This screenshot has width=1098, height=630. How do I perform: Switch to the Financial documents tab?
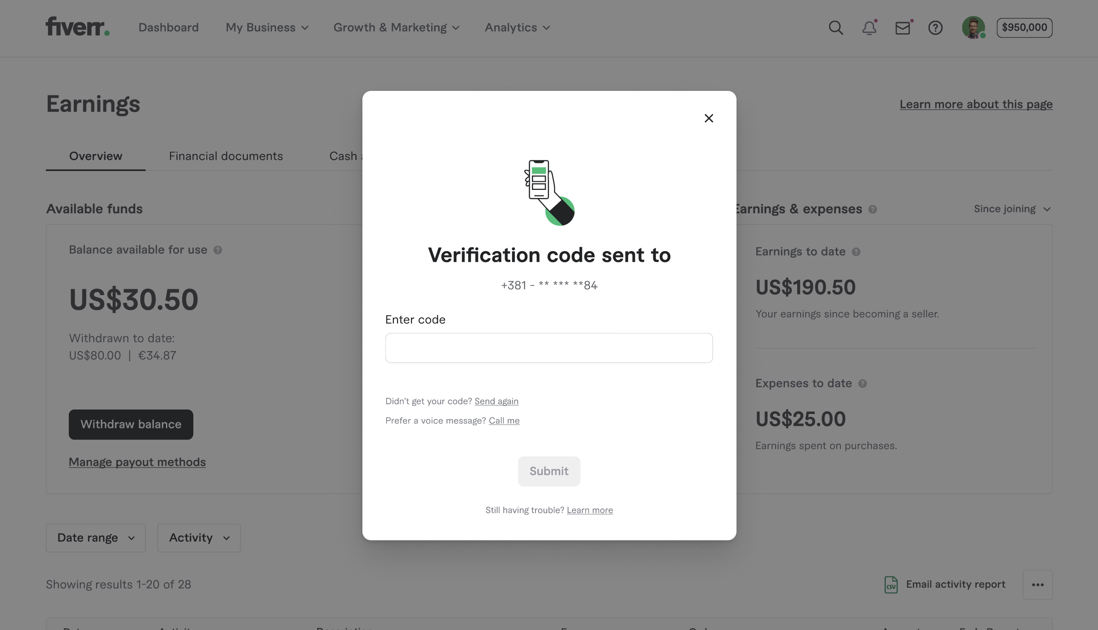pos(226,156)
